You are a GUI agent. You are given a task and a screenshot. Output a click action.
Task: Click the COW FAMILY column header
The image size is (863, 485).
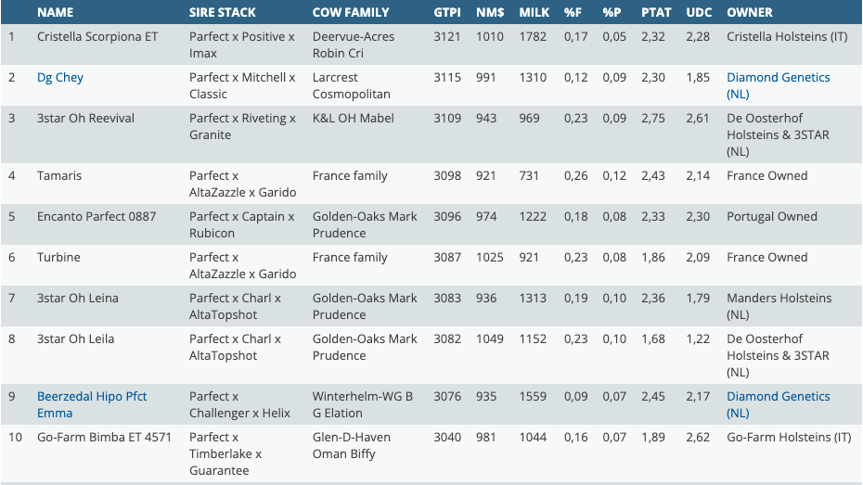351,13
